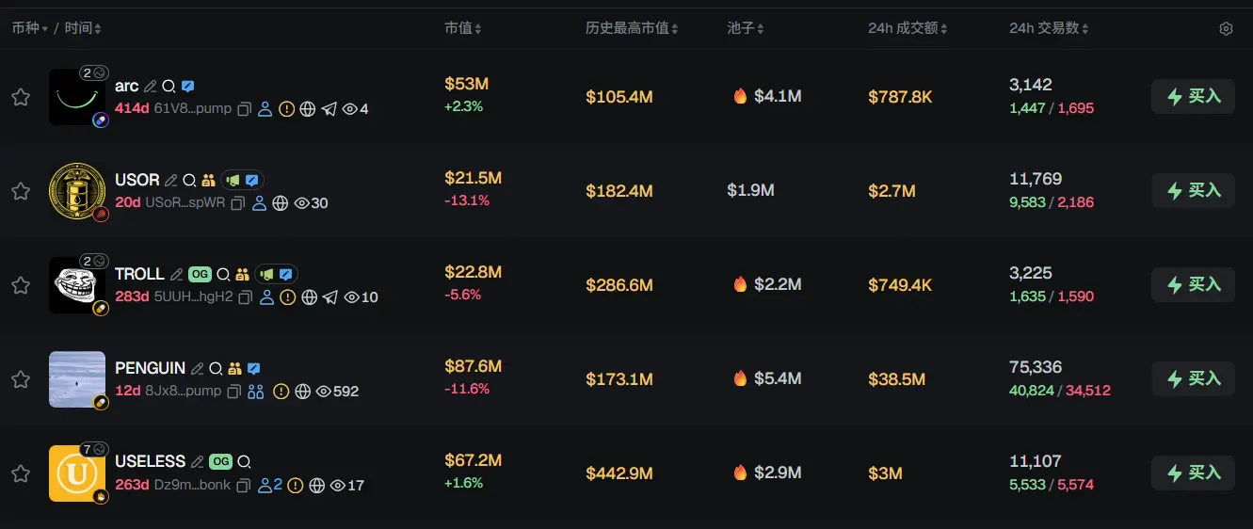Open the website globe icon for USOR
This screenshot has height=529, width=1253.
click(280, 203)
